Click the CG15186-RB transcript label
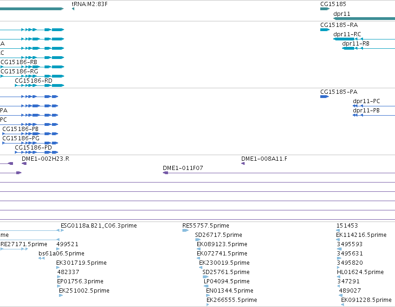 (19, 62)
